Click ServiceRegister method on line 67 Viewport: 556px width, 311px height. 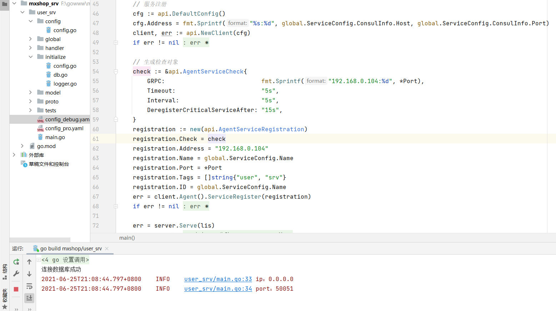(235, 197)
